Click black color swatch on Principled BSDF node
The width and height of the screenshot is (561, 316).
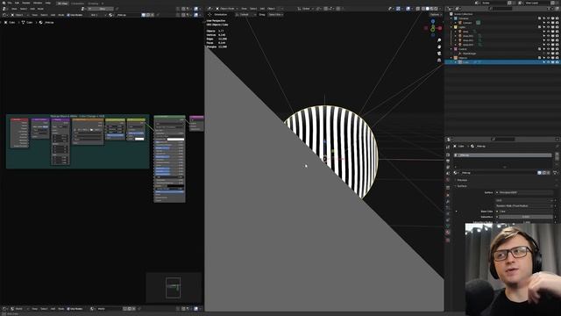175,186
